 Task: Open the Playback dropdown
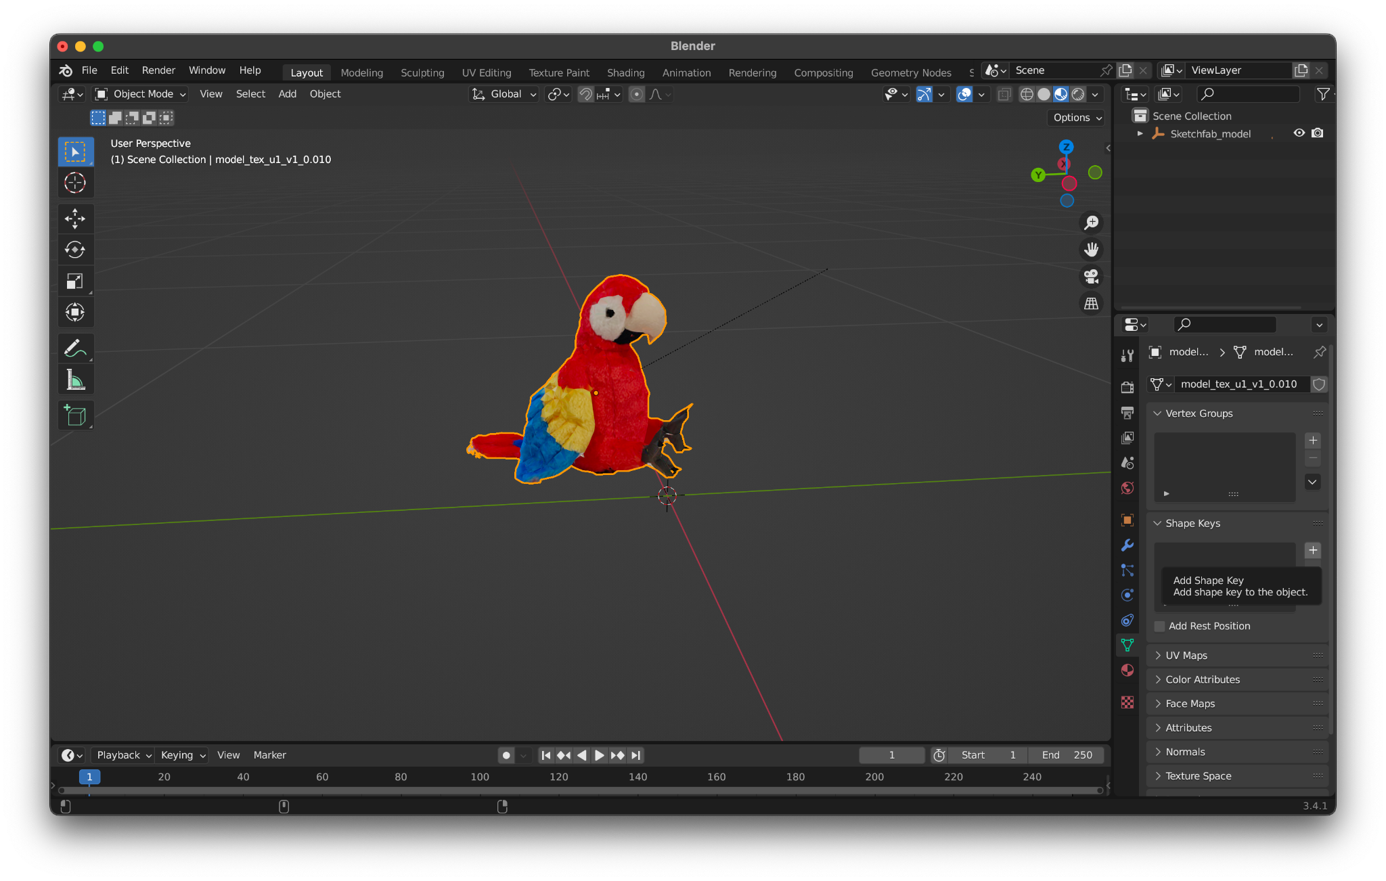coord(123,755)
